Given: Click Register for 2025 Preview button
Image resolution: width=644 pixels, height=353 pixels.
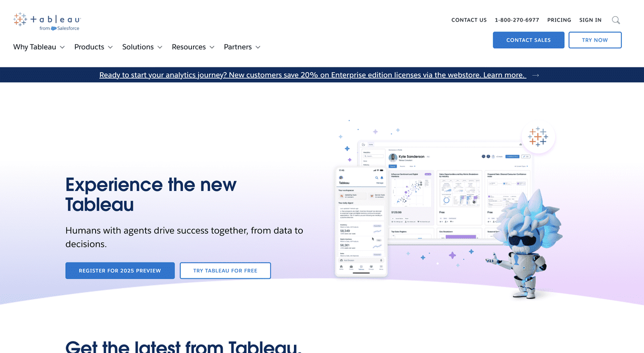Looking at the screenshot, I should click(x=120, y=270).
